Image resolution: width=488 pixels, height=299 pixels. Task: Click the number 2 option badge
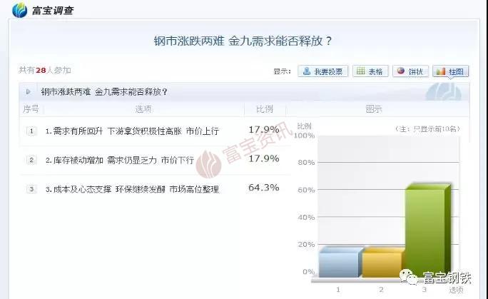pyautogui.click(x=31, y=160)
